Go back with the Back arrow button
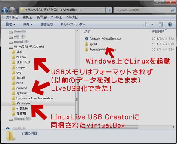177x144 pixels. point(5,10)
